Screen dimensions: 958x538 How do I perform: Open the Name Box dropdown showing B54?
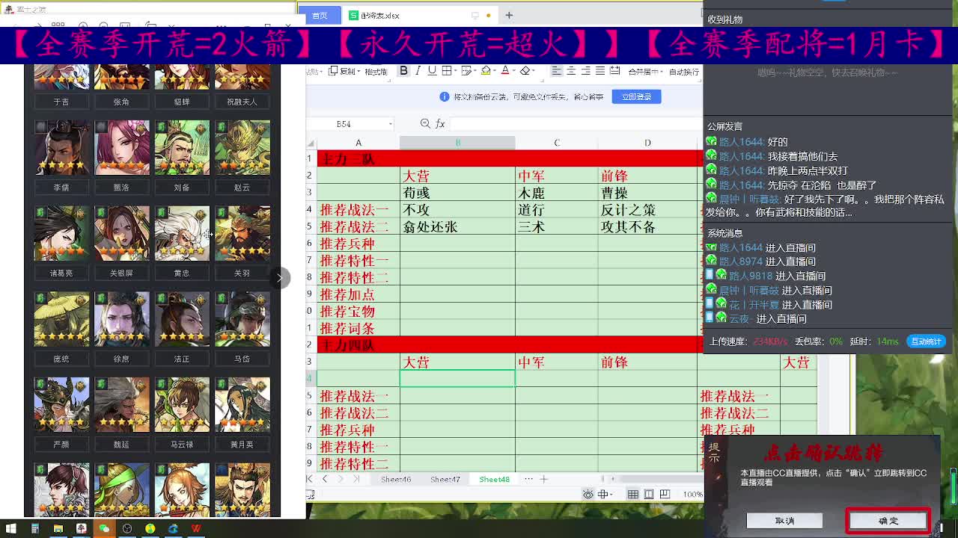390,124
